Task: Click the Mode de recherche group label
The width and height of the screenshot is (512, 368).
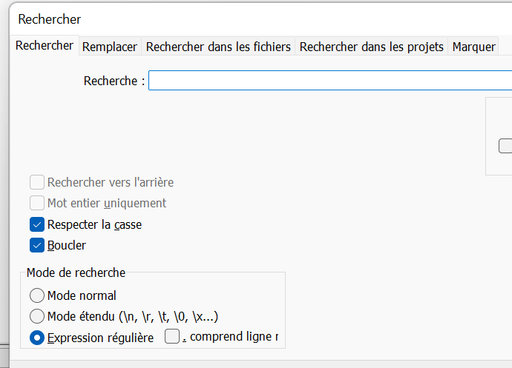Action: click(x=76, y=272)
